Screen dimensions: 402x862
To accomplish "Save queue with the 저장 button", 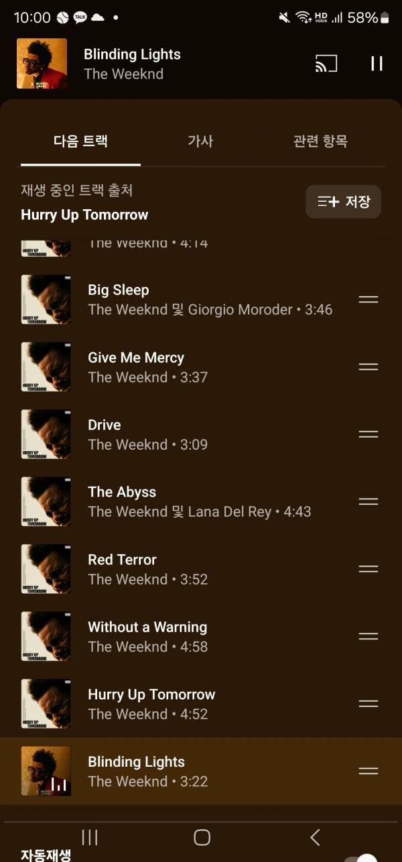I will 343,202.
